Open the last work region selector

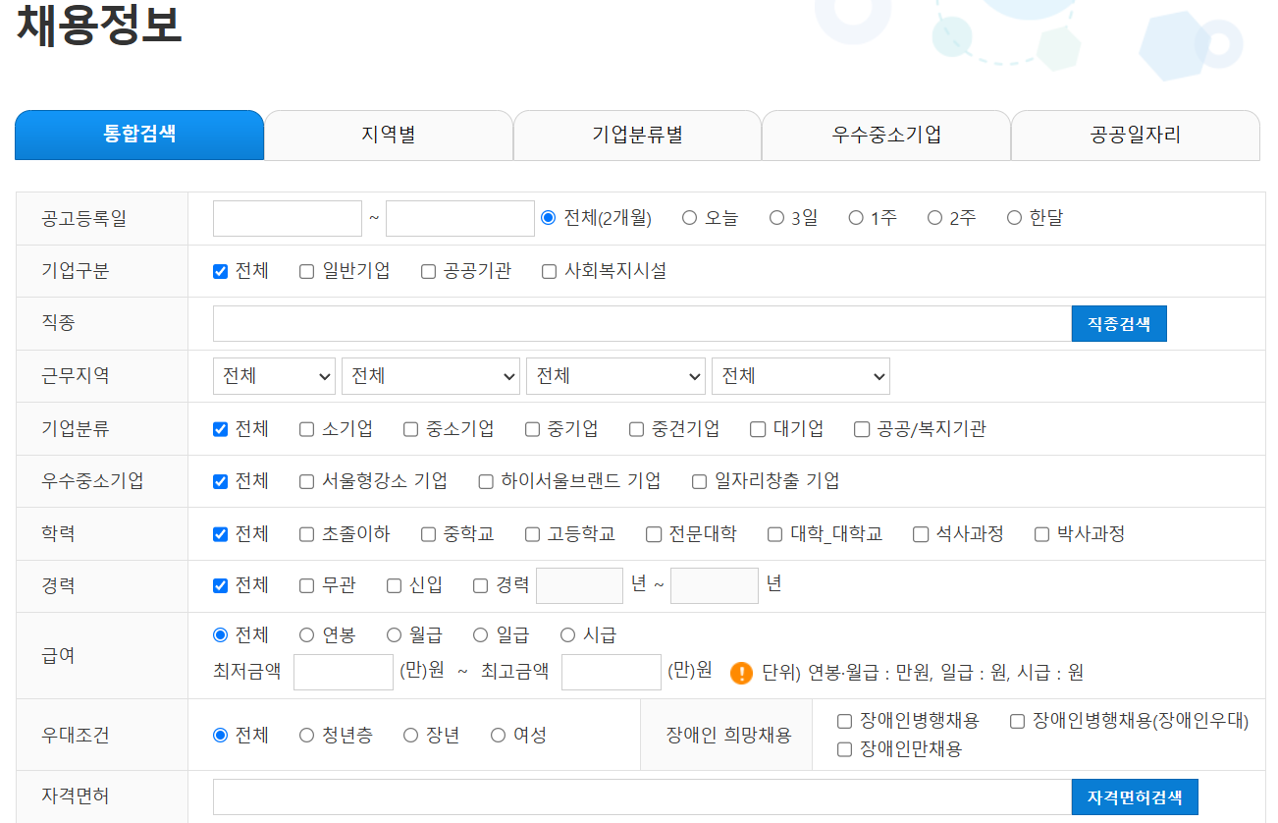tap(799, 375)
